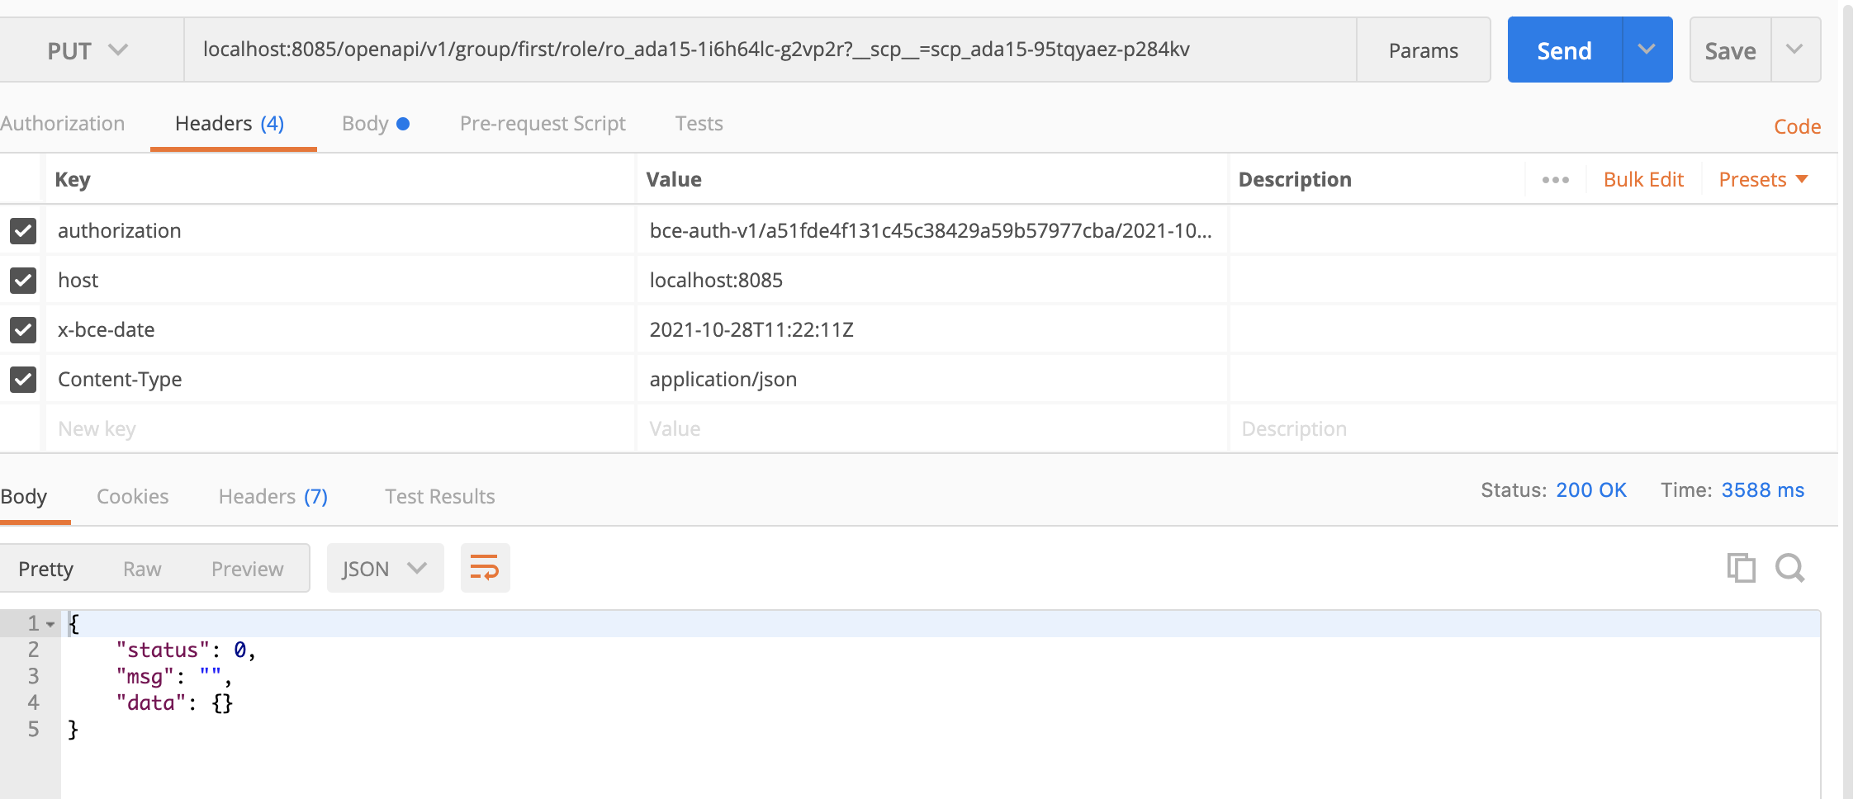1858x799 pixels.
Task: Open the JSON format dropdown
Action: (x=385, y=568)
